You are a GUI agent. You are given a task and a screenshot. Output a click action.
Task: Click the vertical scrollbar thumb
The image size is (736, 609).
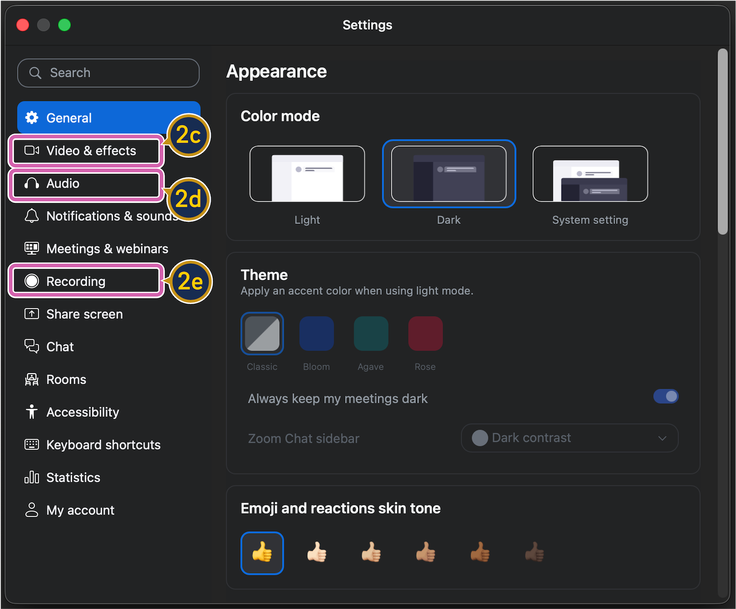tap(723, 142)
